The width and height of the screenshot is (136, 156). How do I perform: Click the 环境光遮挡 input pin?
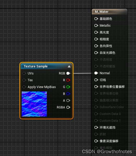coord(96,127)
